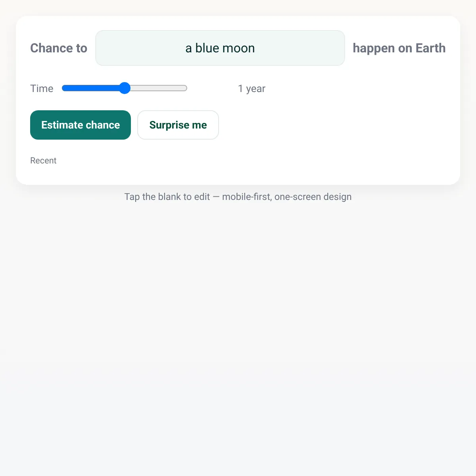Click the far left end of Time slider
Image resolution: width=476 pixels, height=476 pixels.
point(64,88)
